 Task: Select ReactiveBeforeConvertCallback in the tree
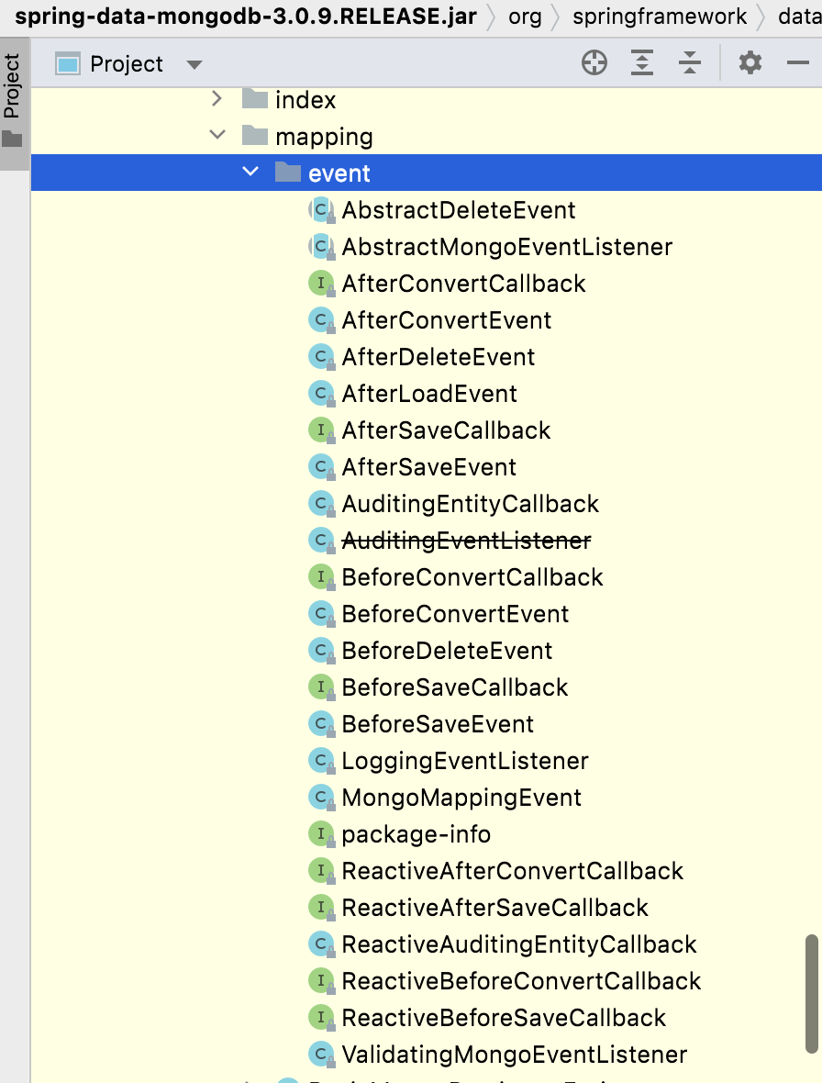tap(521, 981)
